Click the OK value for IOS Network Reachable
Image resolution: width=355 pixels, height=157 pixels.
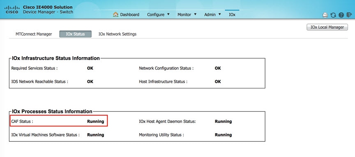tap(90, 81)
